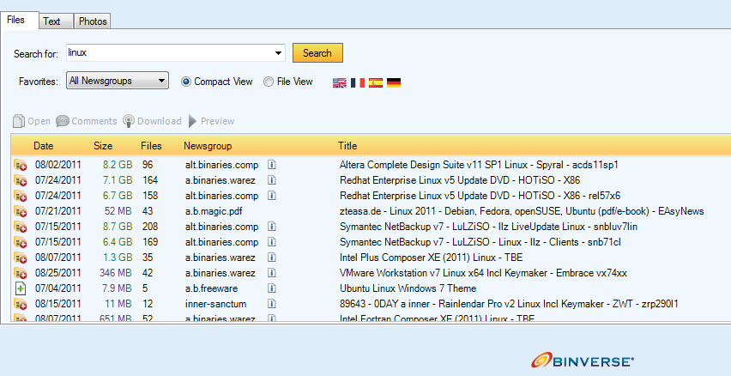Switch to the Photos tab
731x376 pixels.
(x=93, y=21)
